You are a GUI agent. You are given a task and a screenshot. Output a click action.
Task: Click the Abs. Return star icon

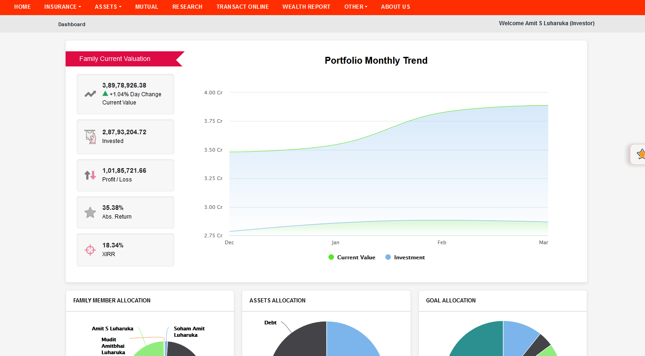(90, 212)
